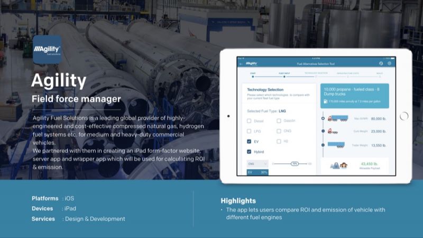
Task: Click the 'iPad' devices value
Action: 70,208
